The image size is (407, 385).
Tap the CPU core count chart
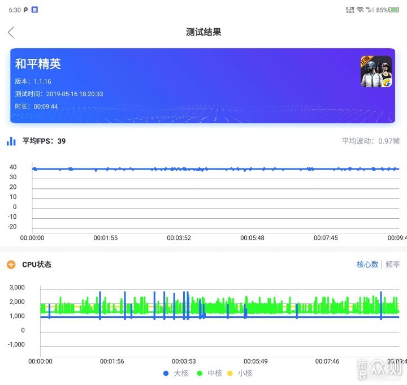tap(219, 322)
